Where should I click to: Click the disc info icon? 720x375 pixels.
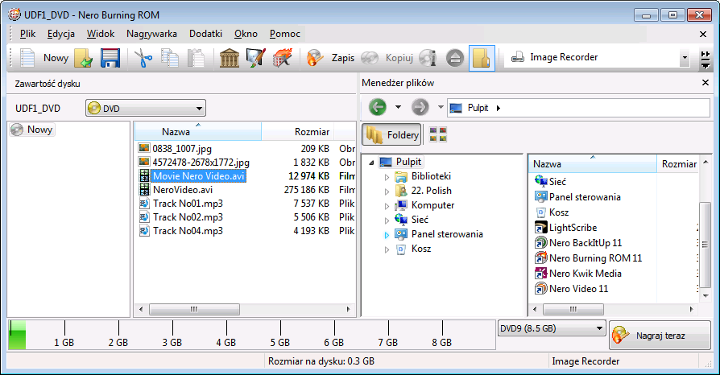[428, 58]
